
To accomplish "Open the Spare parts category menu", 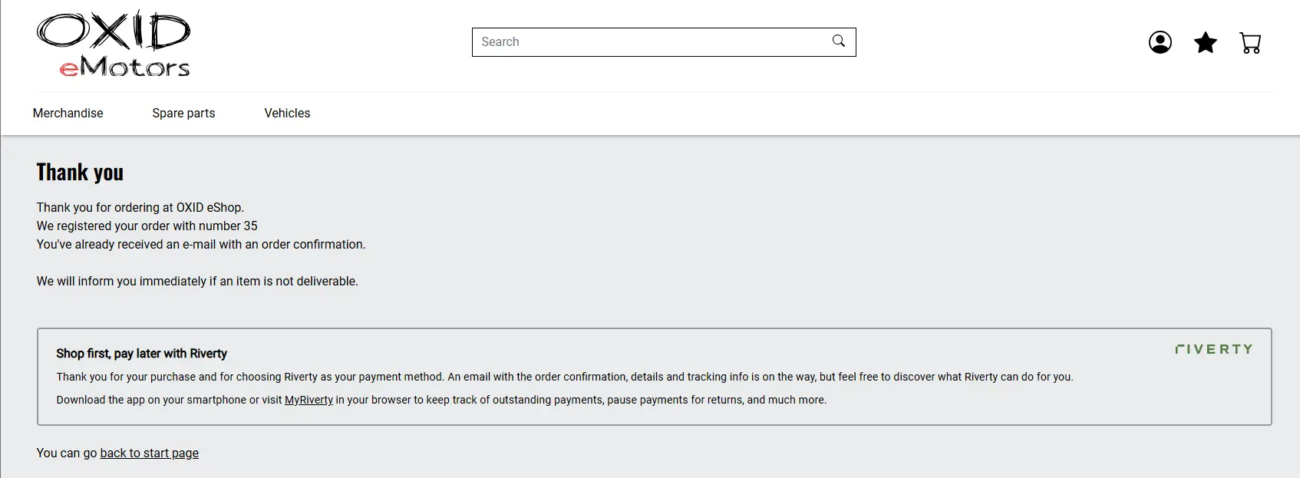I will [183, 113].
